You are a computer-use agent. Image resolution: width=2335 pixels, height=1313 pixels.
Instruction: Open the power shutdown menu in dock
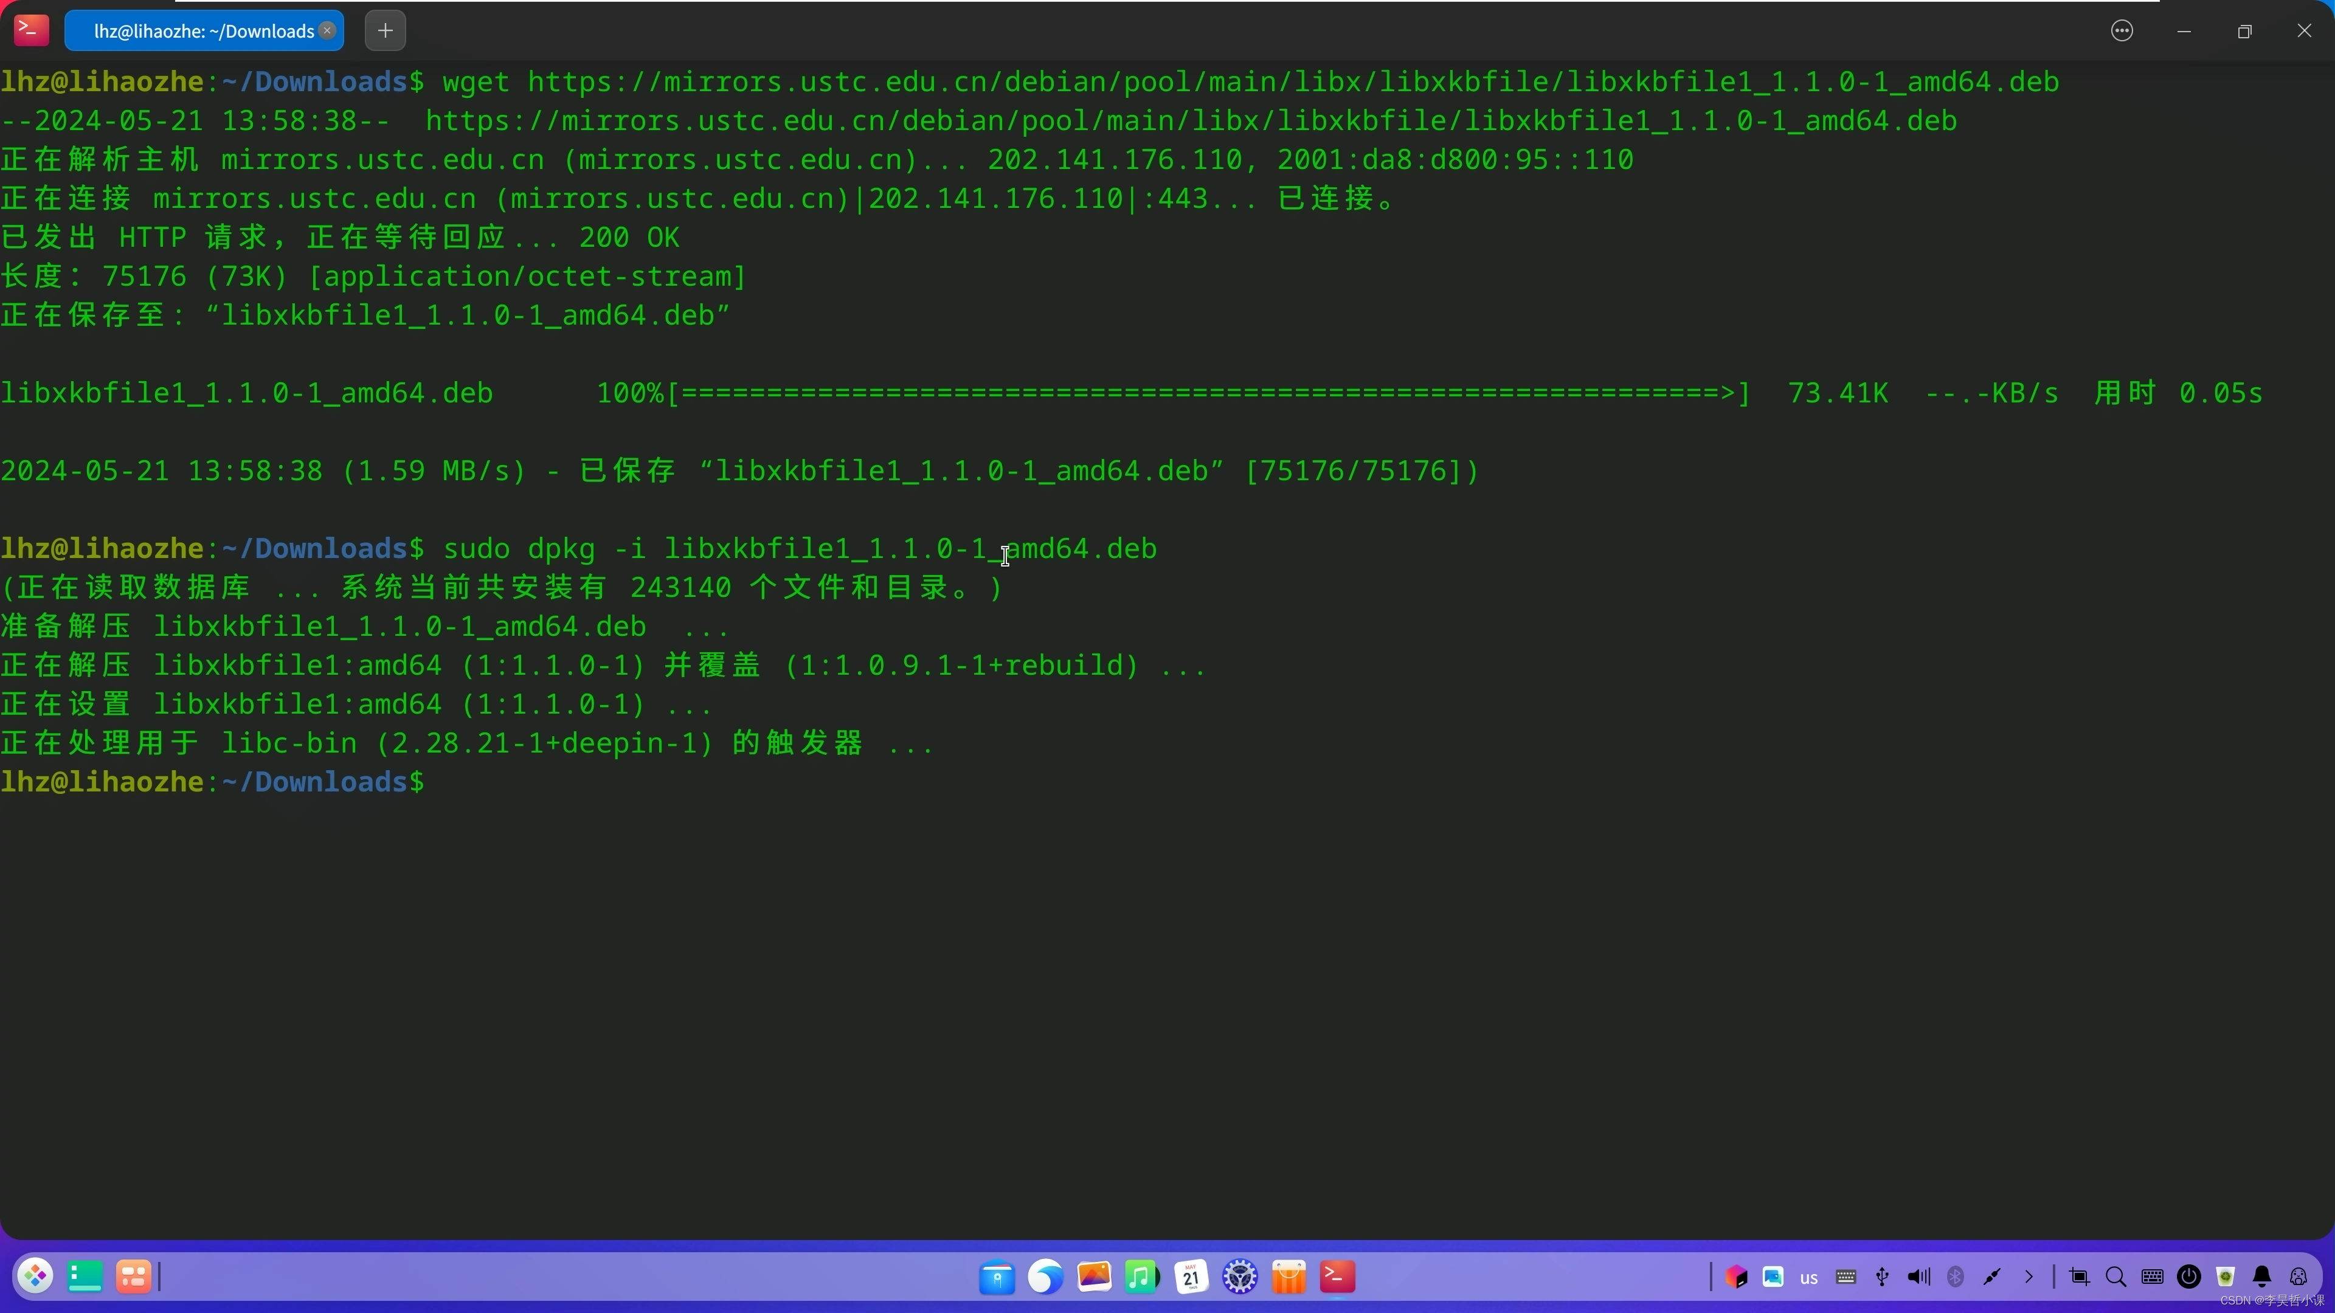tap(2189, 1277)
